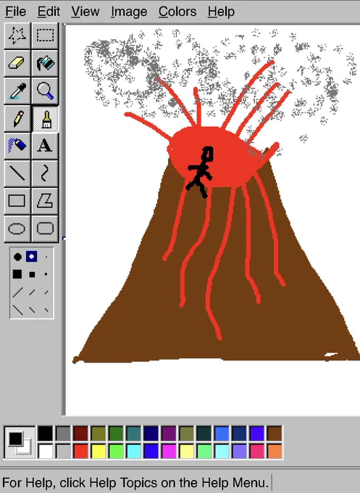Select the orange color swatch
This screenshot has height=493, width=360.
[x=275, y=451]
